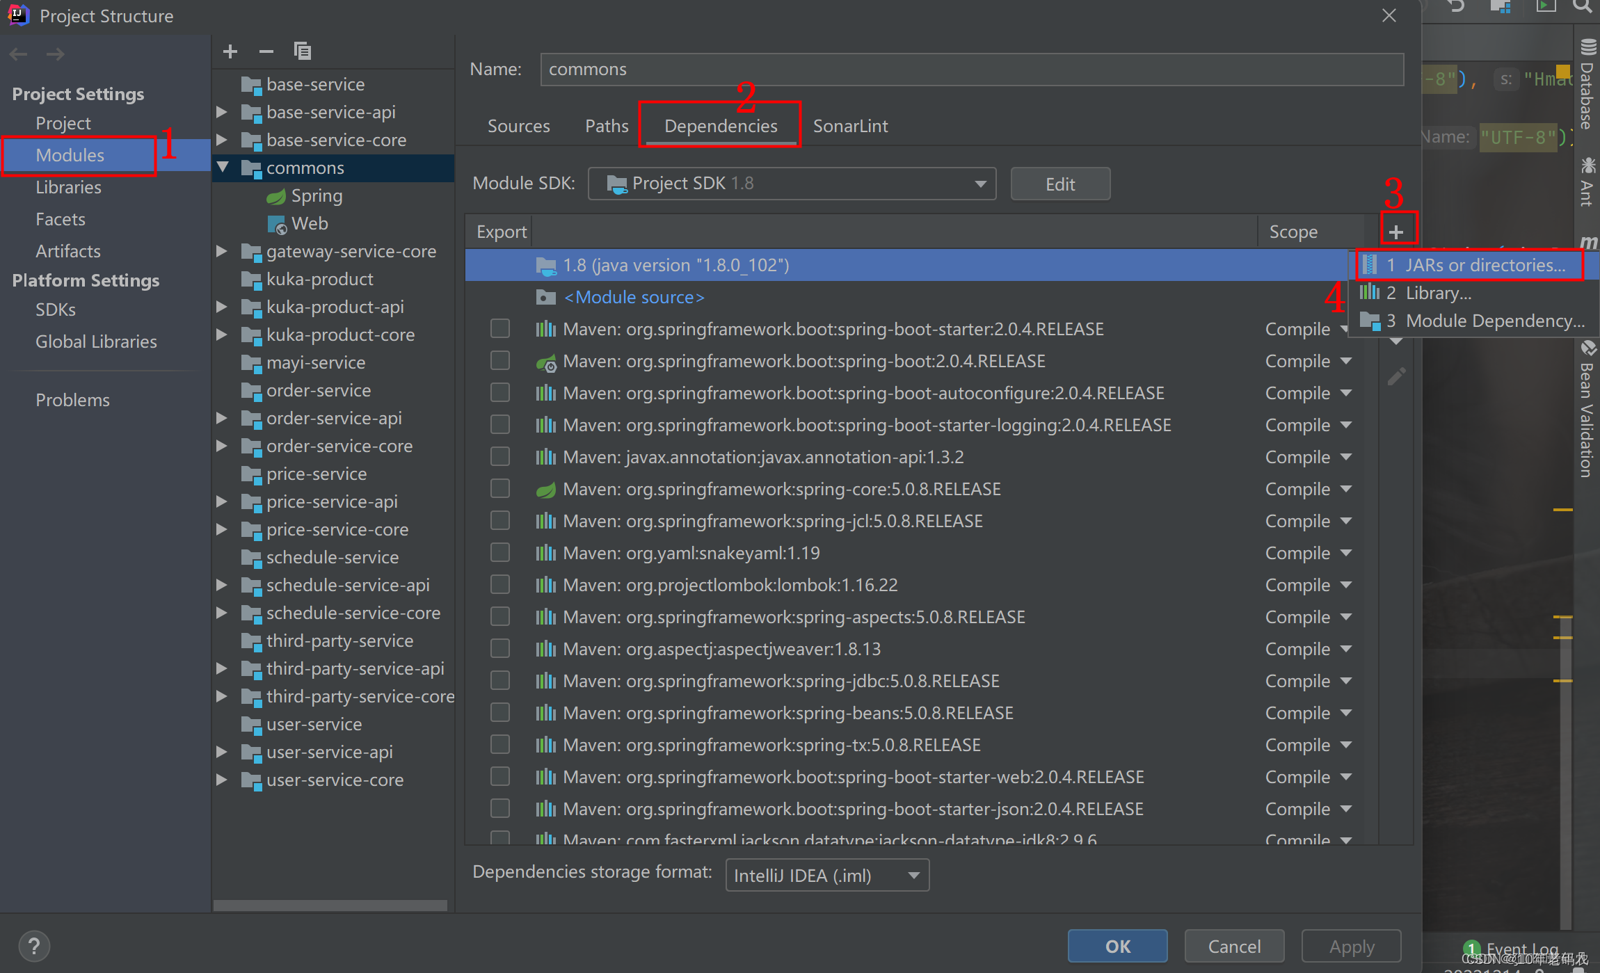Screen dimensions: 1600x973
Task: Copy the module using the copy icon
Action: point(302,51)
